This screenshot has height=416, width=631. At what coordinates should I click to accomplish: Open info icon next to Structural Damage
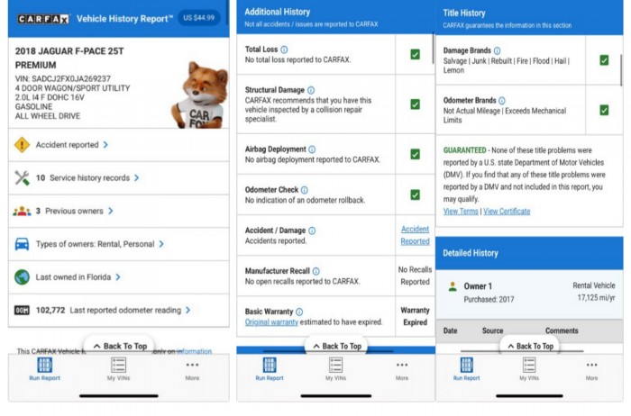311,90
